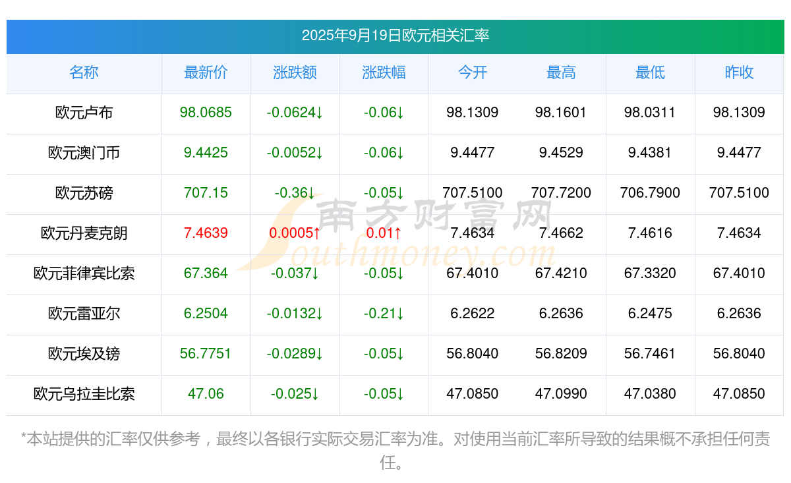Click the low value 9.4381
791x483 pixels.
(650, 153)
